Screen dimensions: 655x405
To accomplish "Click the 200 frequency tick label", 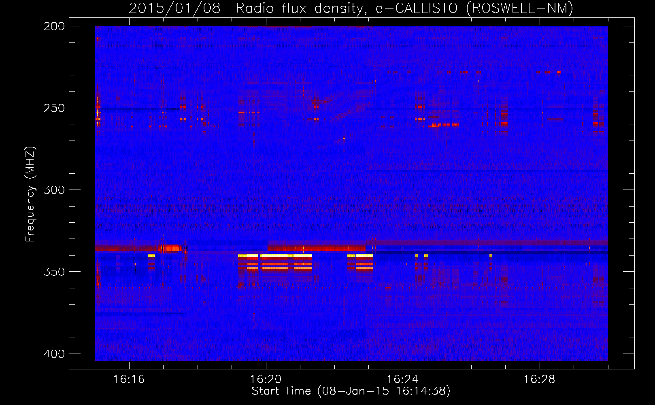I will tap(54, 26).
